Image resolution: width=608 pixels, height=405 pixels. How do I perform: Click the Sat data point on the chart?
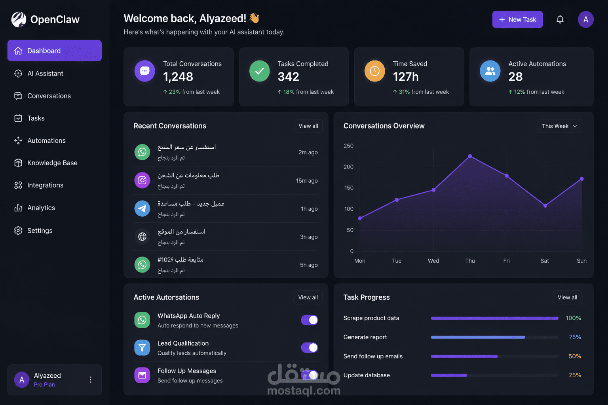pos(545,206)
